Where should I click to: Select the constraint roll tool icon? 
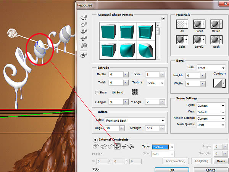click(110, 146)
